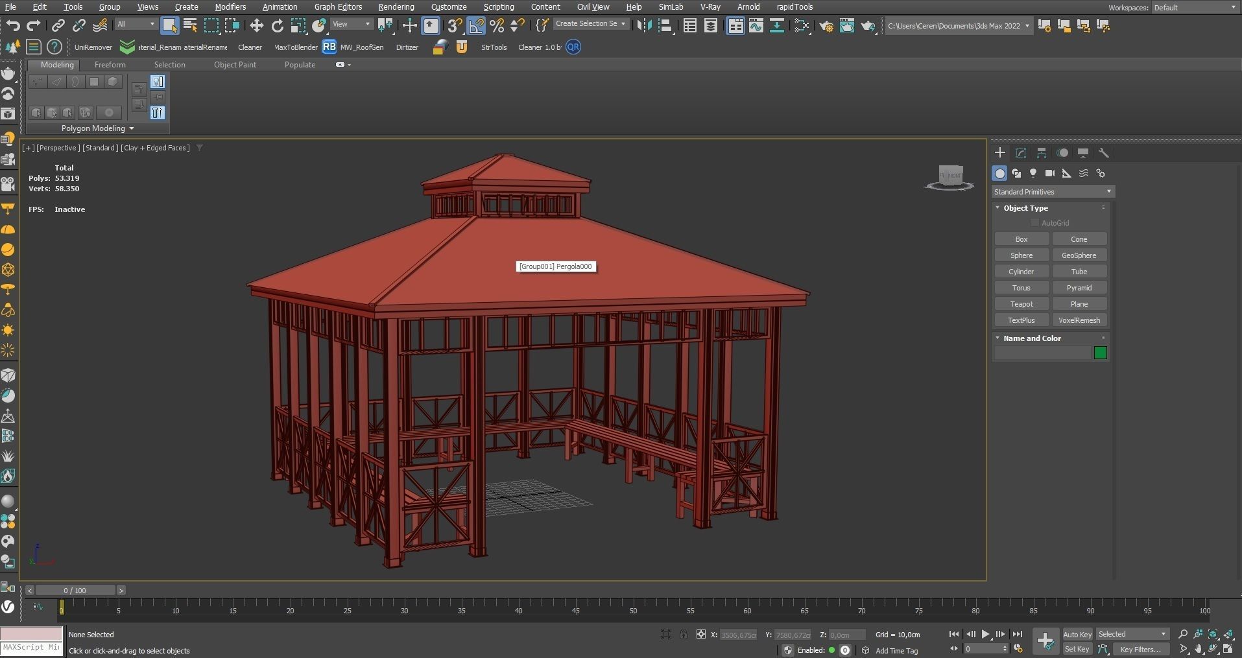Toggle Isolate Selection in the status bar
The height and width of the screenshot is (658, 1242).
pyautogui.click(x=666, y=635)
